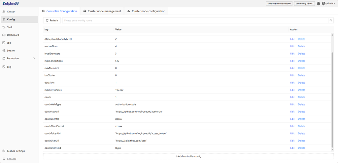Open the Cluster page from sidebar icon
The width and height of the screenshot is (338, 163).
4,12
